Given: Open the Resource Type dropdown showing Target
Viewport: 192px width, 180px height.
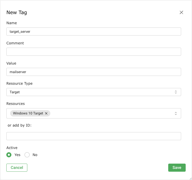Looking at the screenshot, I should pos(91,92).
